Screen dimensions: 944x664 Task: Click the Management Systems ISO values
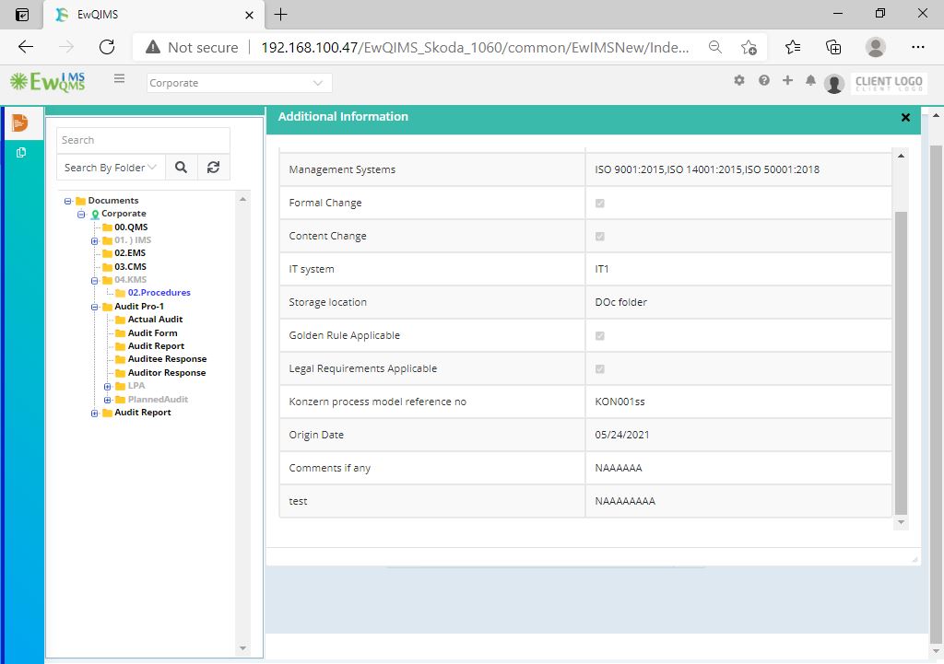(x=707, y=169)
